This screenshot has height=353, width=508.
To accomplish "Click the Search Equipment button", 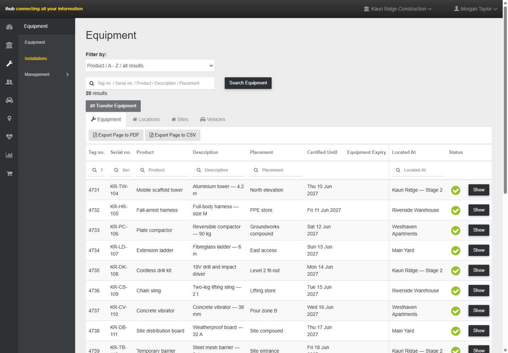I will 248,83.
